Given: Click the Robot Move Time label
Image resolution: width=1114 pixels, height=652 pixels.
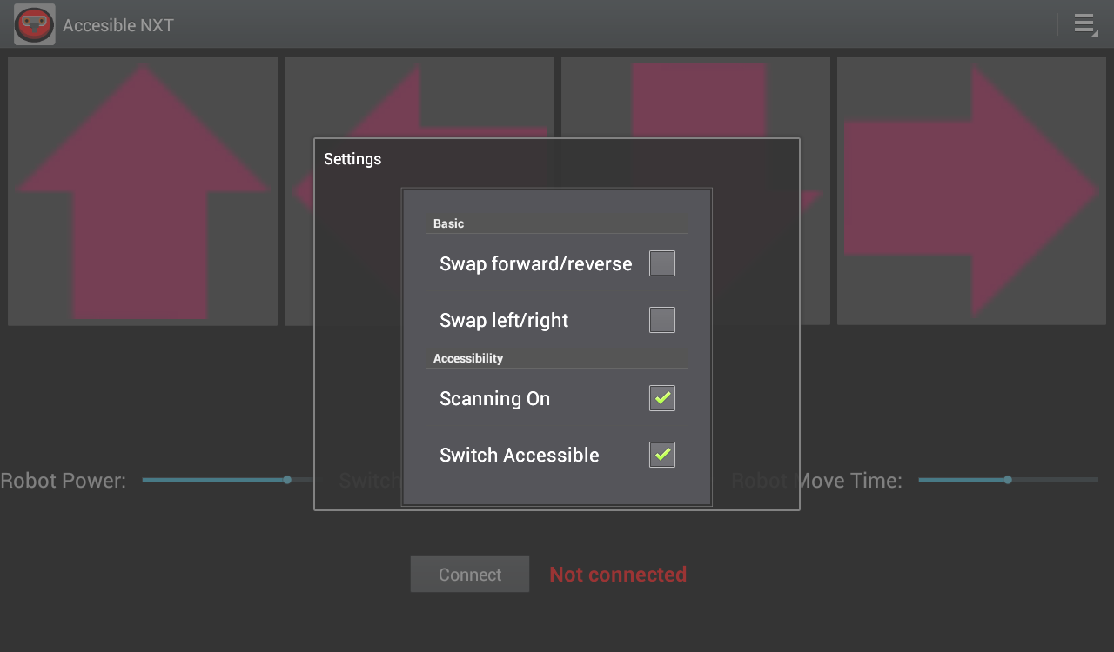Looking at the screenshot, I should 816,481.
